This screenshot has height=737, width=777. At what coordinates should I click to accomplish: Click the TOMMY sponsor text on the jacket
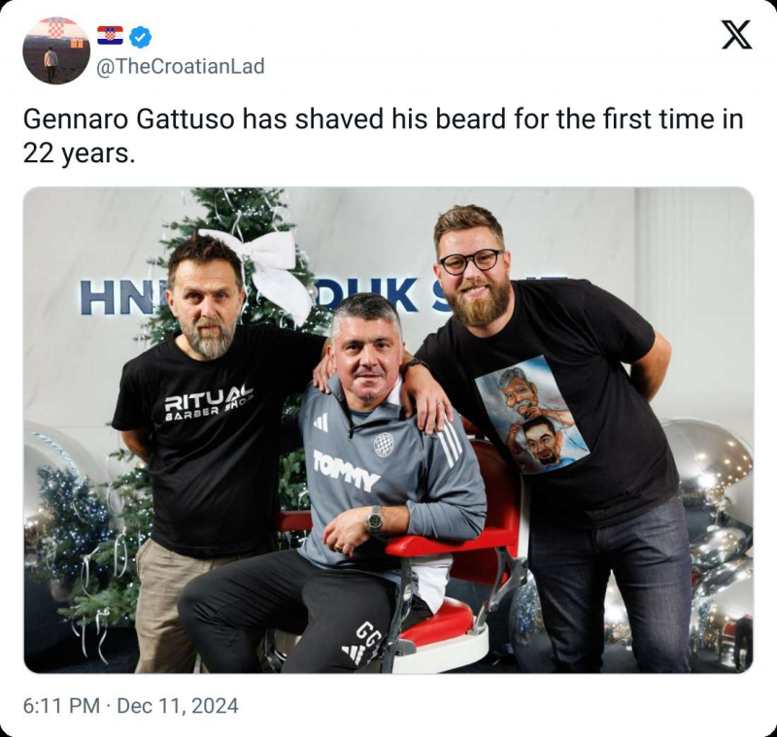coord(346,470)
